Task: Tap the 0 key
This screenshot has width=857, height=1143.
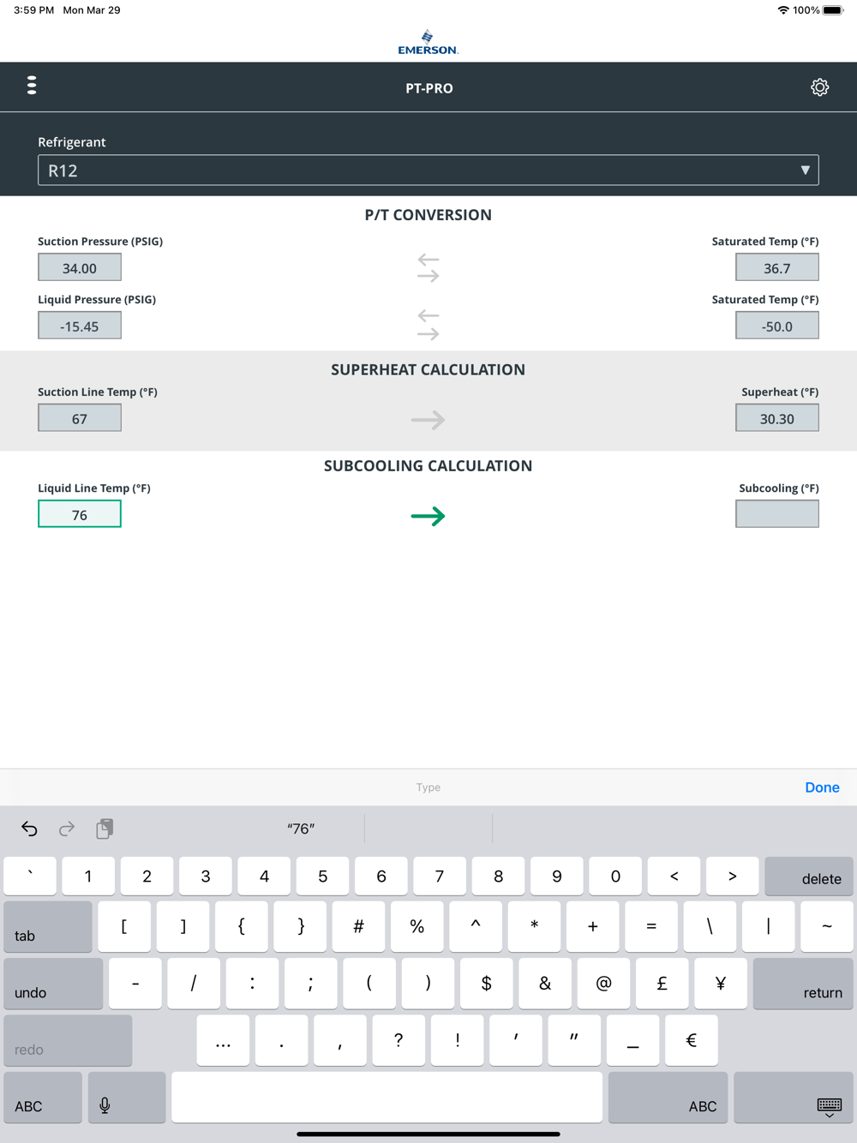Action: (615, 877)
